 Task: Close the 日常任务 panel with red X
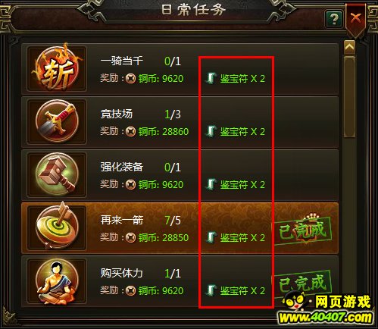pos(356,18)
